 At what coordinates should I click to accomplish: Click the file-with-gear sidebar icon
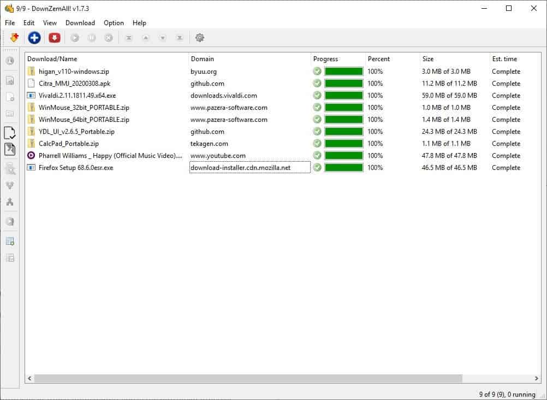pos(10,97)
